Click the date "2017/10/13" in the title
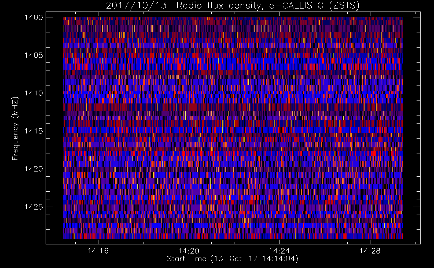Image resolution: width=434 pixels, height=268 pixels. point(136,5)
